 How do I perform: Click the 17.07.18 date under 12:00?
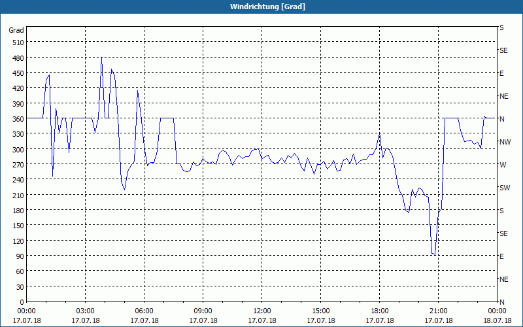pyautogui.click(x=262, y=320)
